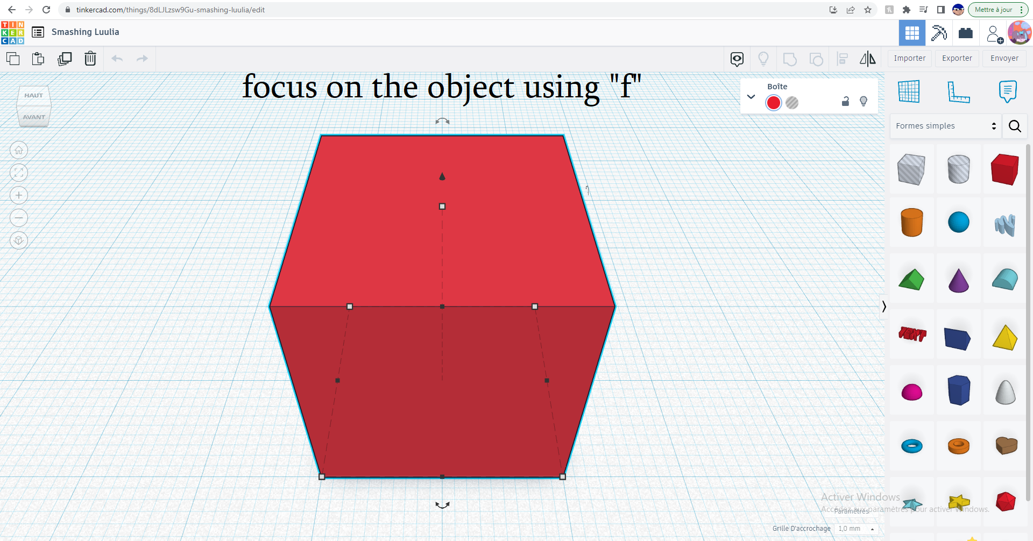Delete the selected box
Viewport: 1033px width, 541px height.
[90, 59]
